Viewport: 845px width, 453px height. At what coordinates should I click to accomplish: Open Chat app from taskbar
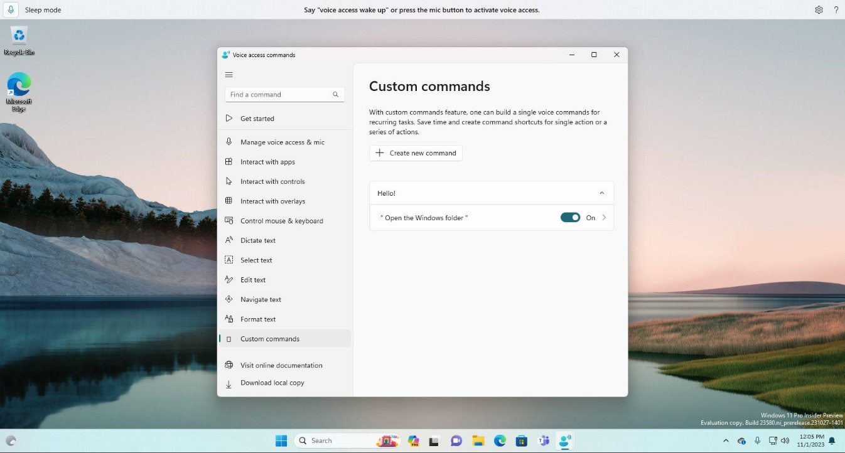tap(456, 441)
